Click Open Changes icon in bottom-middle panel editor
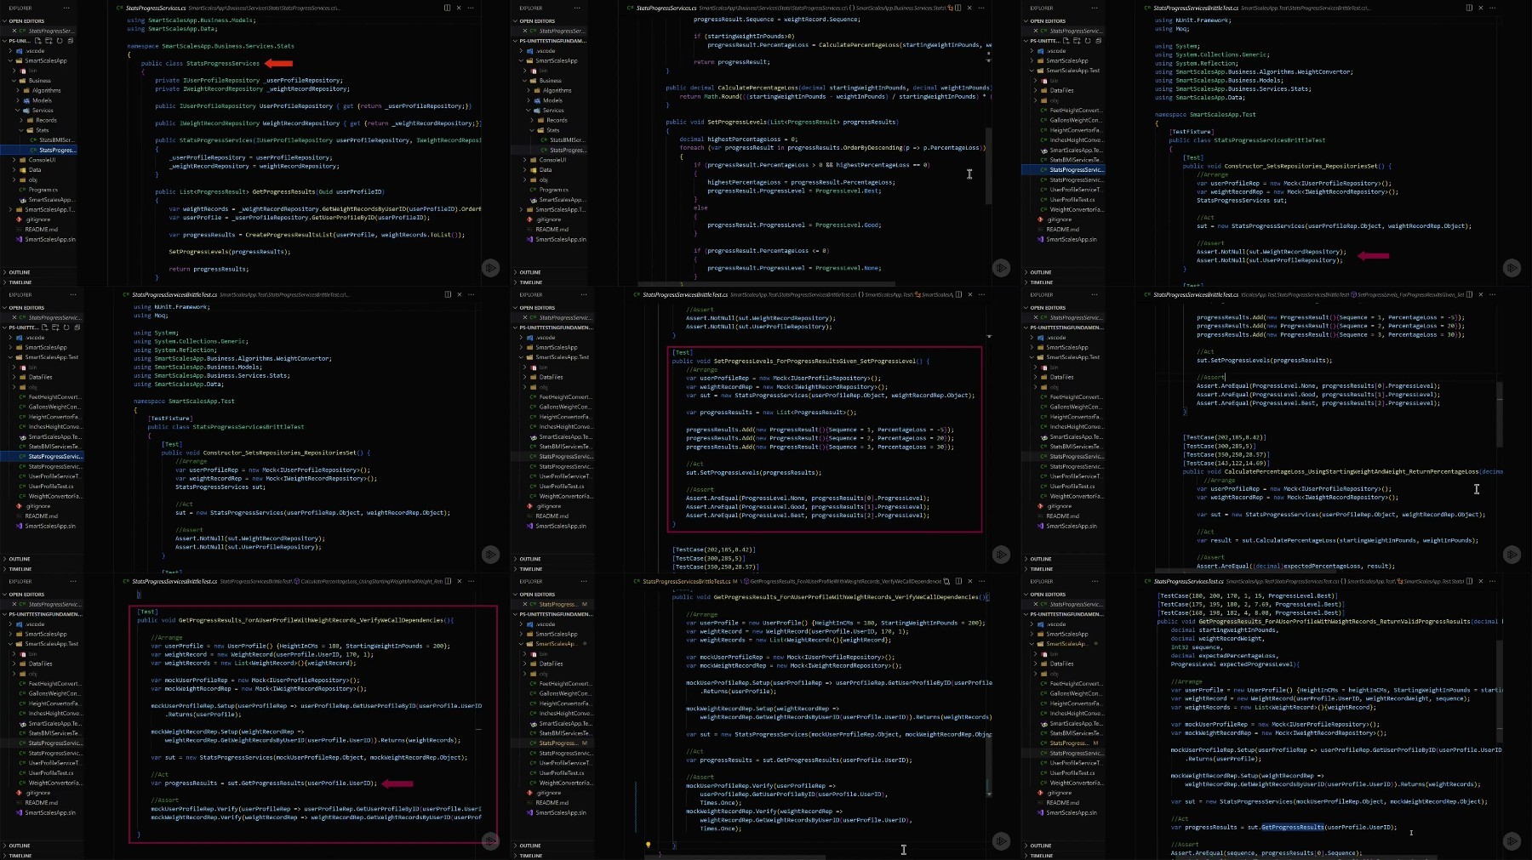Screen dimensions: 1532x860 click(946, 581)
